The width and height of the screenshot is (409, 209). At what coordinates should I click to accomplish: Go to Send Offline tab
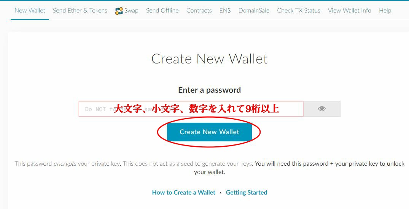tap(162, 11)
